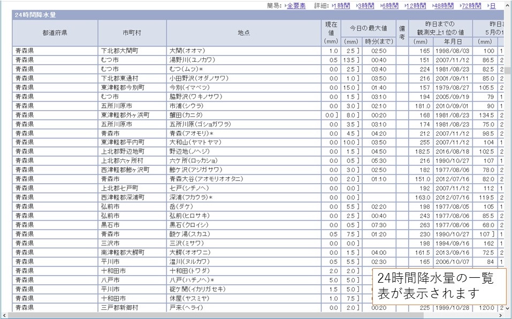This screenshot has height=319, width=512.
Task: Select the 温川(ヌルカワ) station cell
Action: pos(243,261)
